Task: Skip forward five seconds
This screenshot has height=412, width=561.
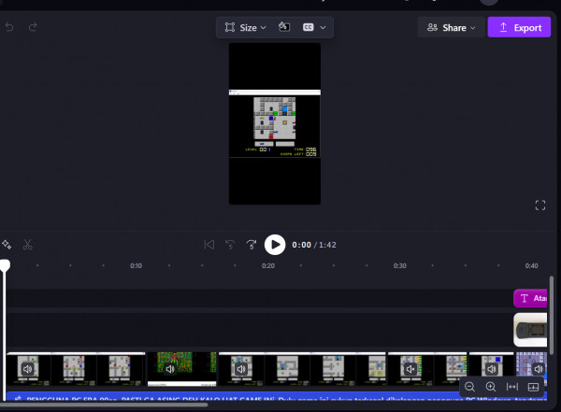Action: 252,245
